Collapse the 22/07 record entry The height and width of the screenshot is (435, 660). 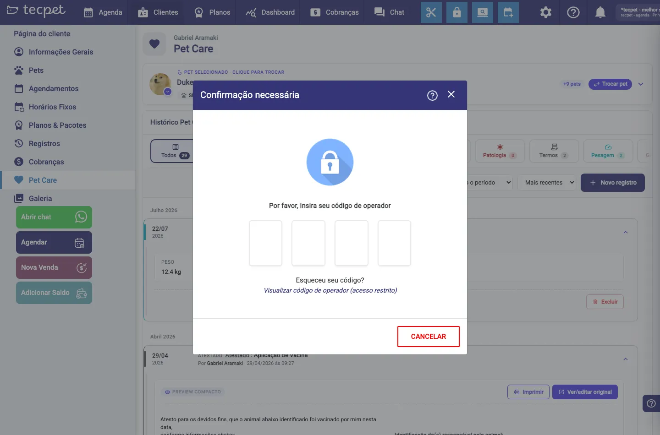click(626, 233)
